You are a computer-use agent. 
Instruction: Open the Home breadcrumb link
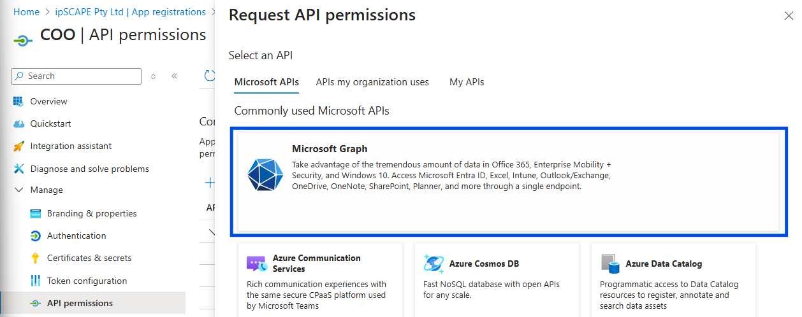click(x=26, y=12)
